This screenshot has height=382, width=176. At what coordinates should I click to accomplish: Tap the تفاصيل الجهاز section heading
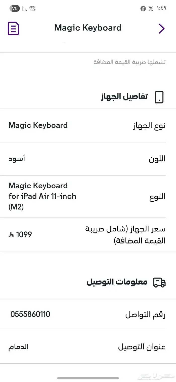click(124, 97)
